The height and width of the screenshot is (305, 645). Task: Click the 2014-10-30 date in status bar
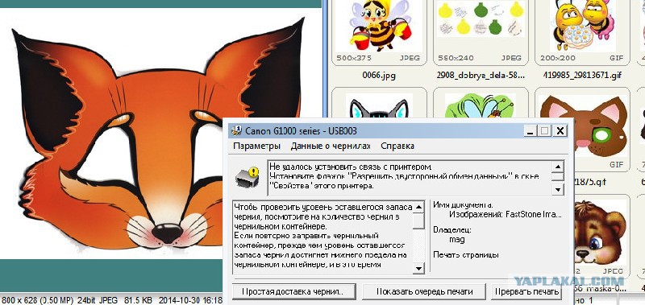(x=191, y=300)
